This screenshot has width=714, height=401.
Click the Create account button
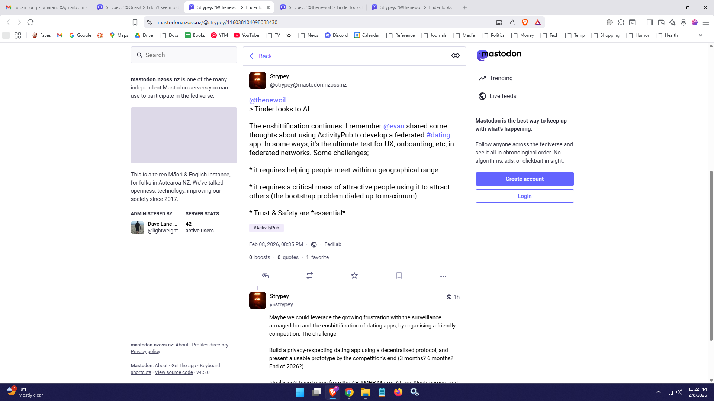tap(524, 179)
